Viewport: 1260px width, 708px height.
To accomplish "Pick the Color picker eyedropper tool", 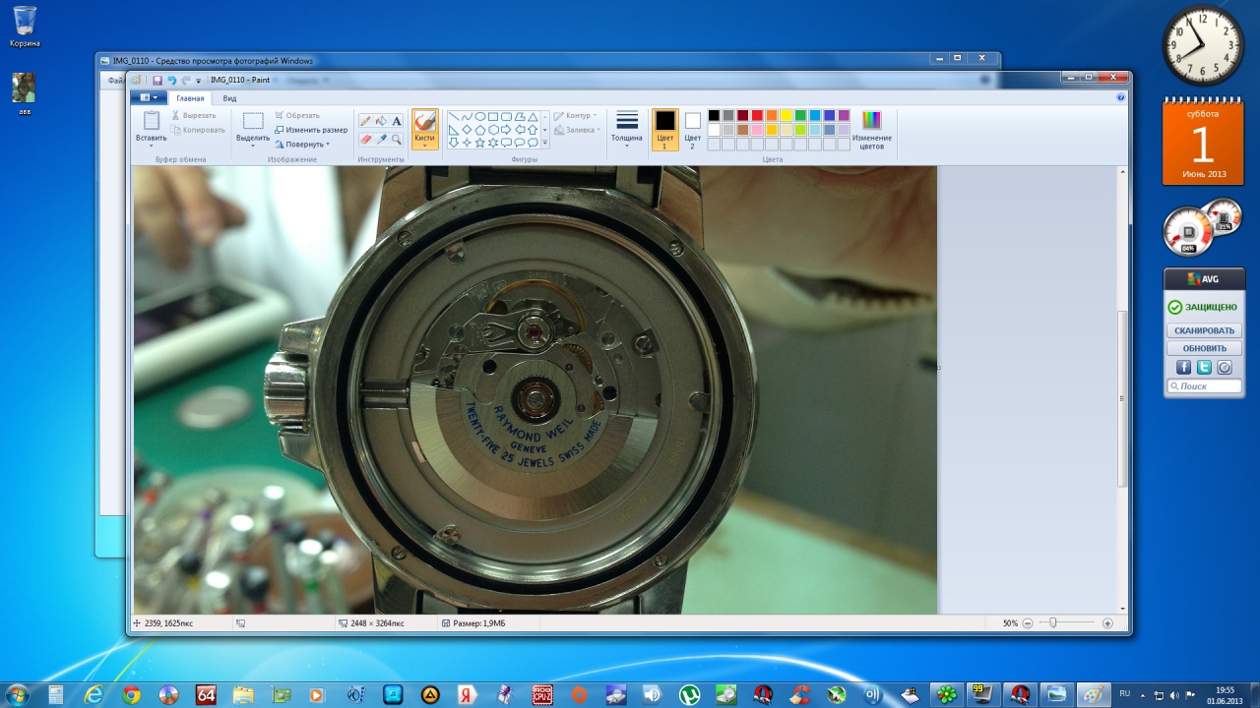I will tap(381, 140).
